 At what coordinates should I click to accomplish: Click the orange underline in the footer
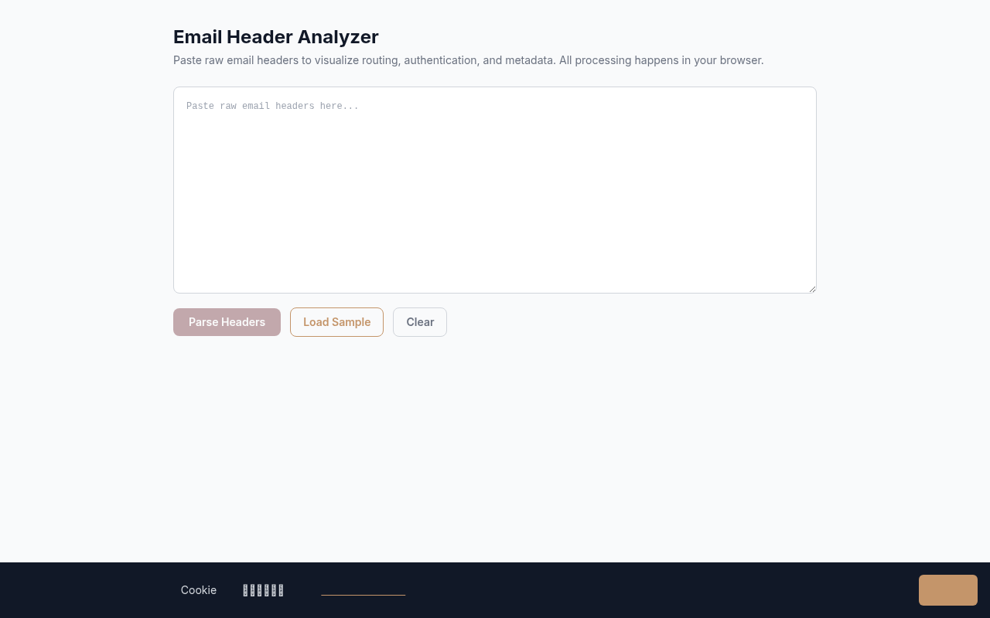[x=363, y=595]
